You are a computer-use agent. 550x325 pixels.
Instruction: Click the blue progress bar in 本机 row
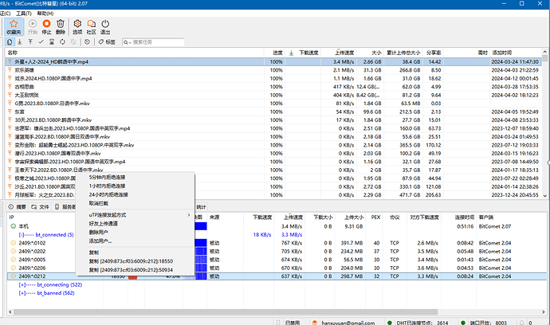tap(201, 226)
